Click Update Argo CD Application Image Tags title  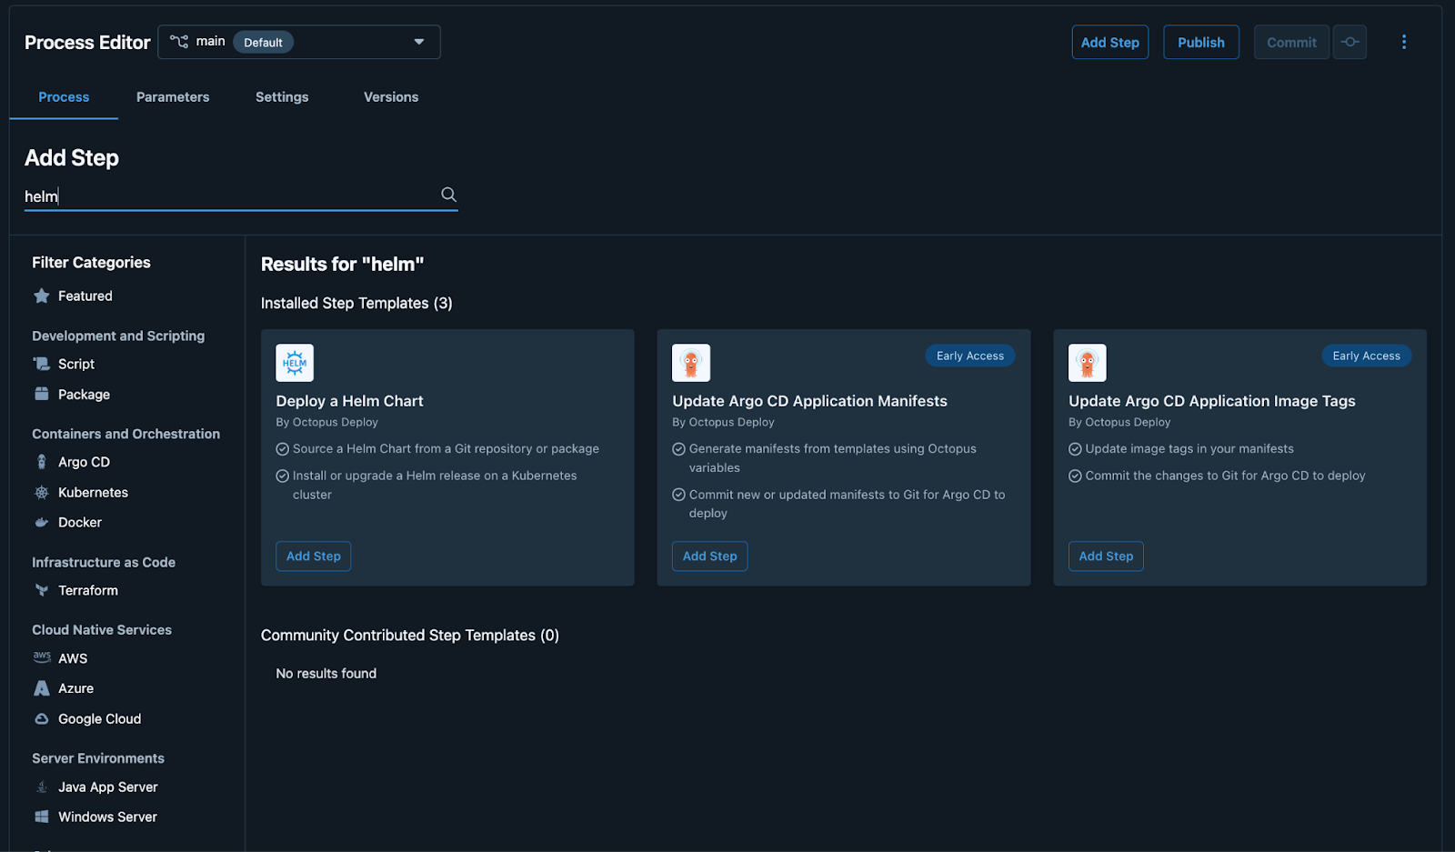tap(1211, 401)
